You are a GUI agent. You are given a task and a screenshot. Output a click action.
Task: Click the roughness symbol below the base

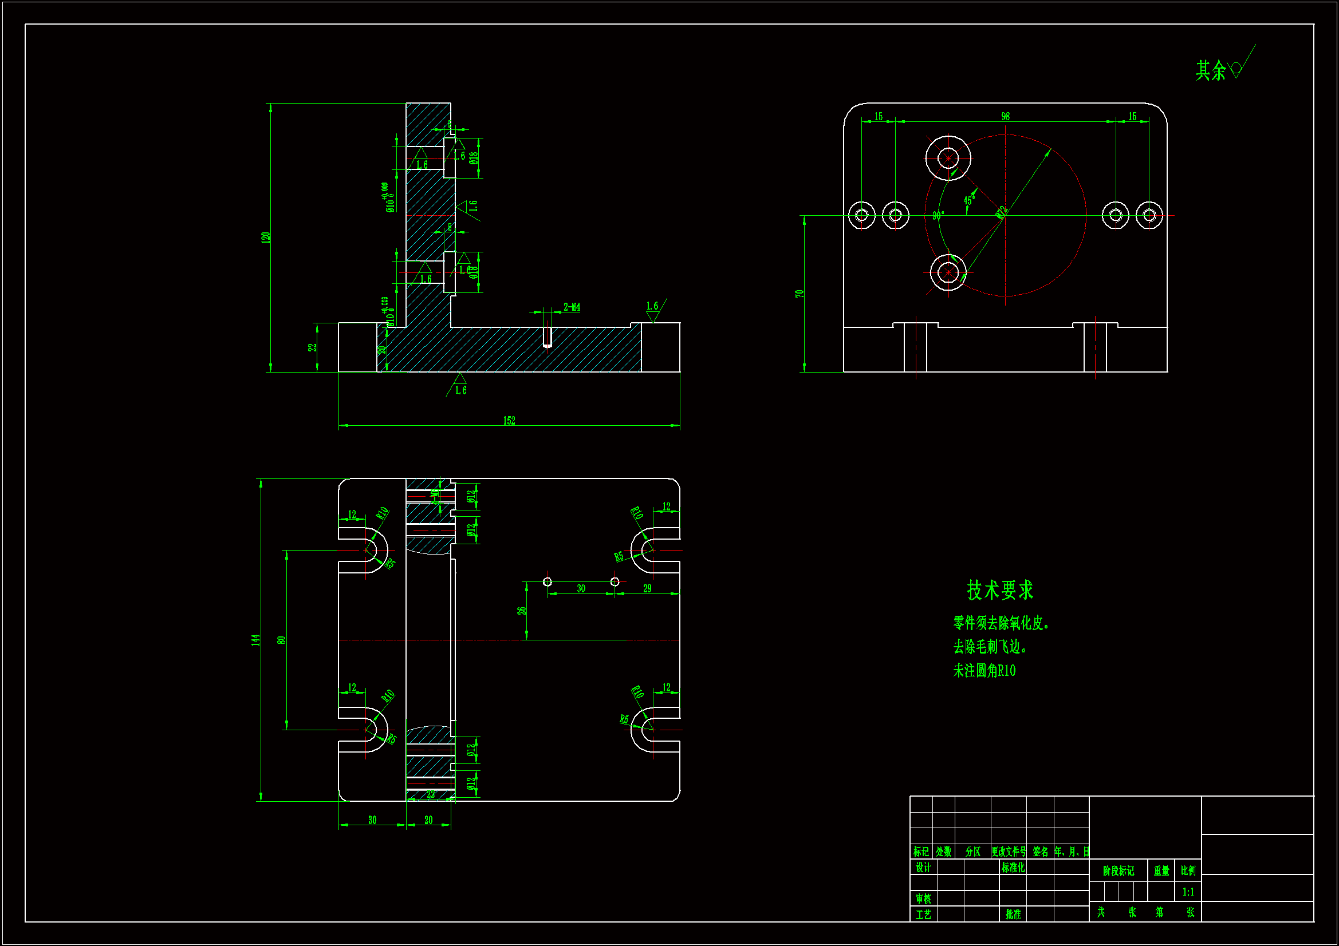(459, 380)
